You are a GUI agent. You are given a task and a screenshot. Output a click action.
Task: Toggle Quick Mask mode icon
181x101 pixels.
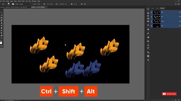(x=1, y=46)
